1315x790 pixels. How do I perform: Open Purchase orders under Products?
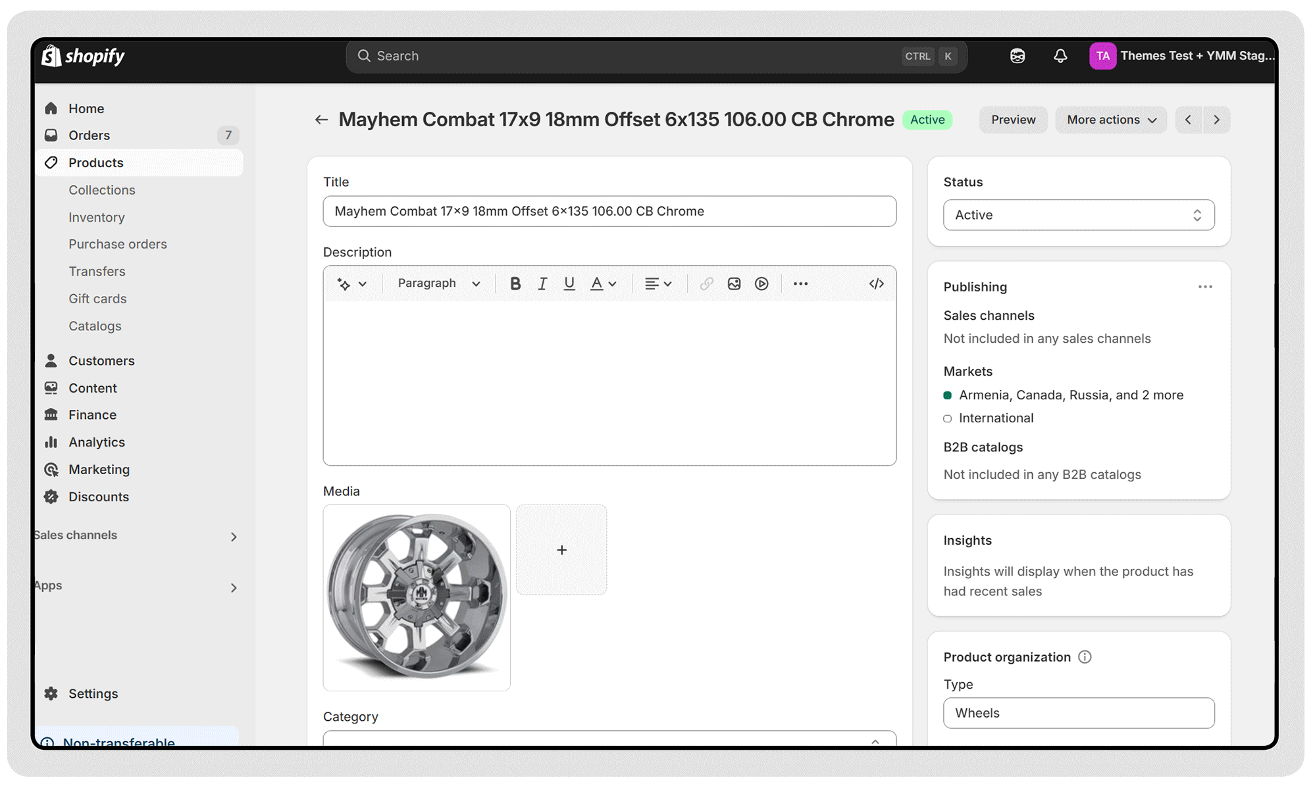(x=118, y=244)
